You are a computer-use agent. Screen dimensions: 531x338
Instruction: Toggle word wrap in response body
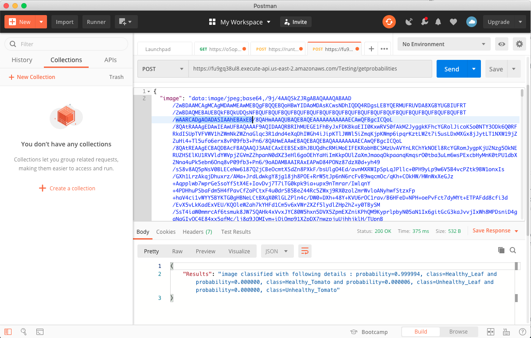click(305, 251)
